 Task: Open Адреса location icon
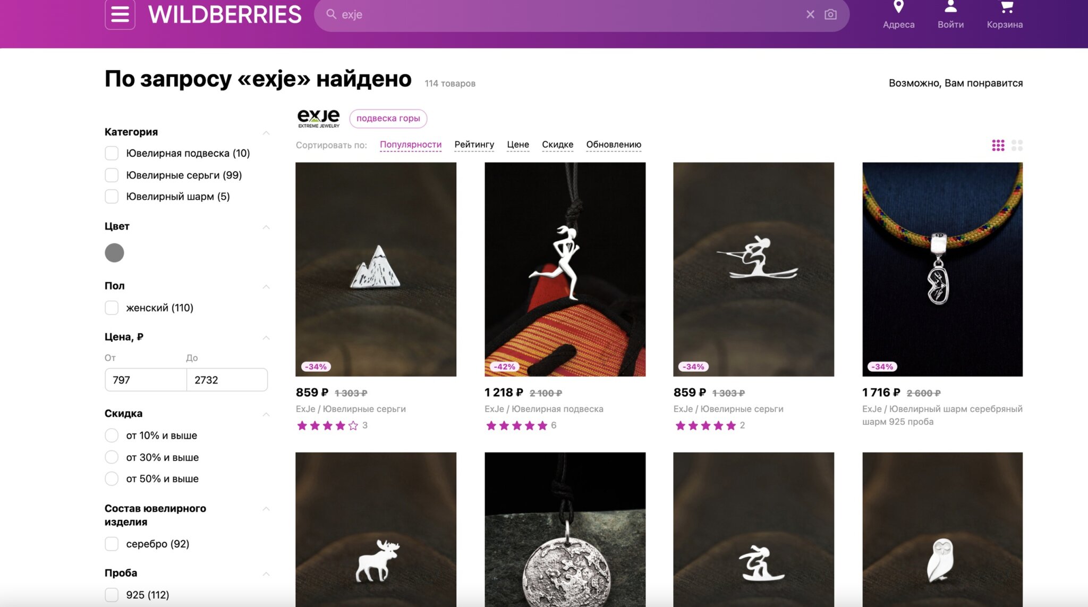(898, 7)
